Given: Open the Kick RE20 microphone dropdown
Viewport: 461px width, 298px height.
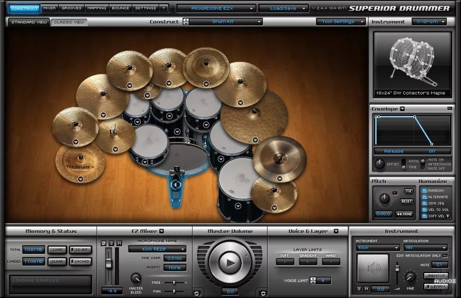Looking at the screenshot, I should (157, 249).
